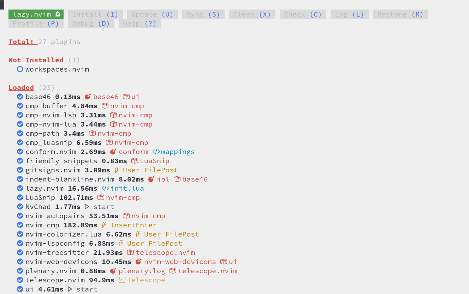
Task: Click the terminal icon before Telescope command
Action: pyautogui.click(x=122, y=280)
